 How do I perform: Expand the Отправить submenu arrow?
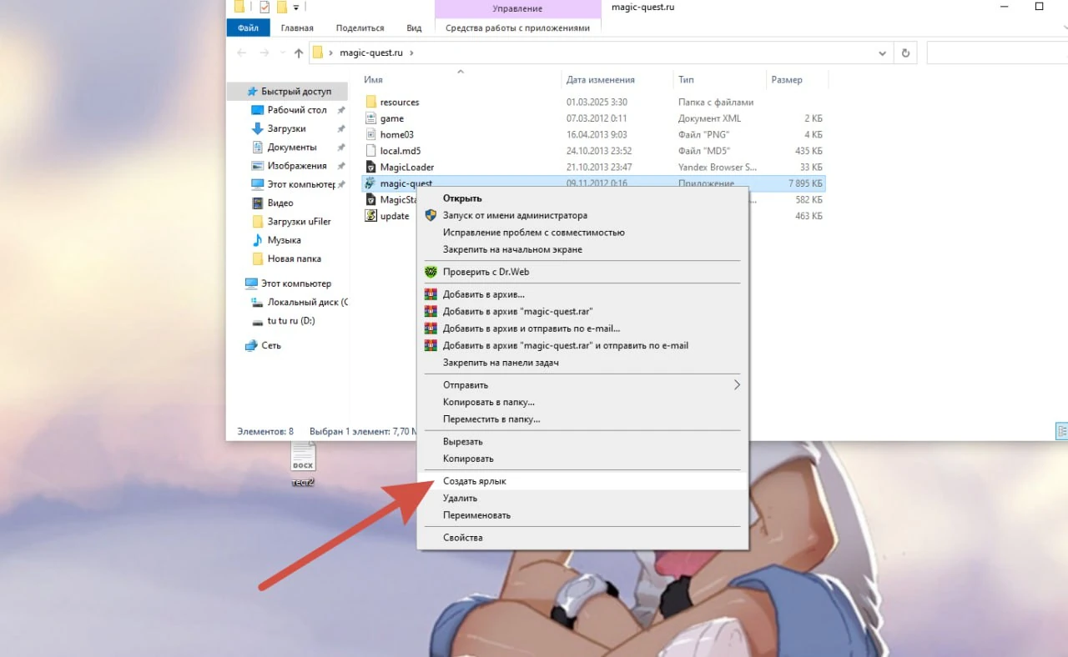pos(737,385)
